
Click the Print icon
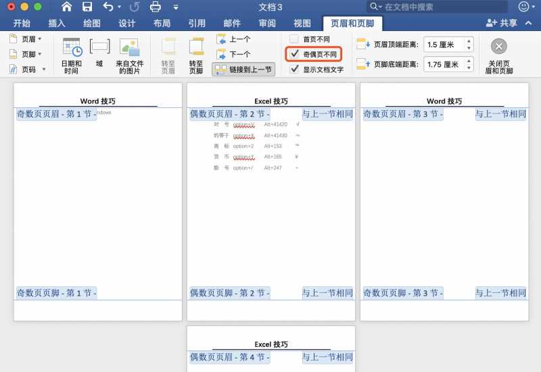tap(156, 7)
